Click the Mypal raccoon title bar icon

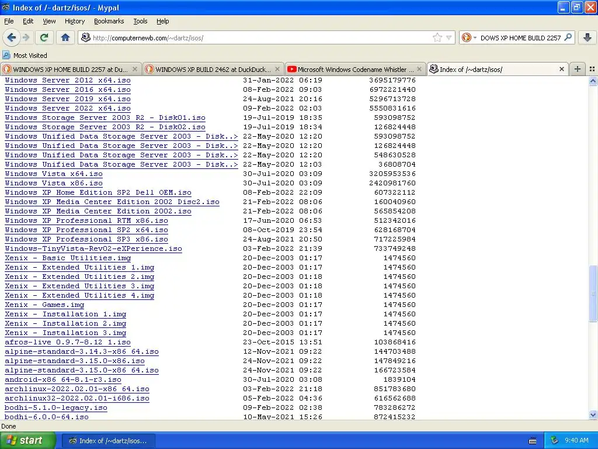[x=5, y=7]
